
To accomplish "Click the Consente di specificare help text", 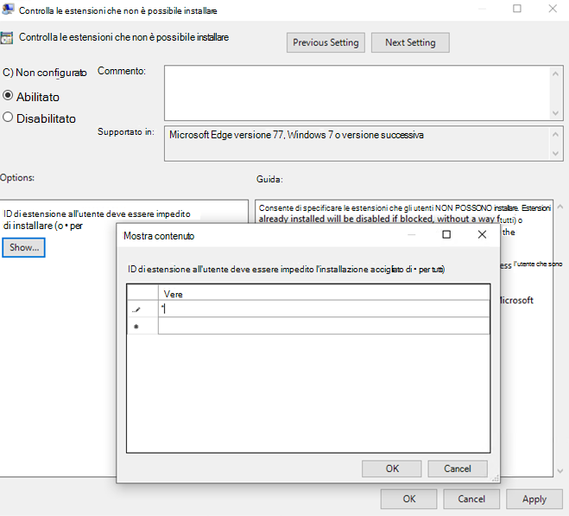I will tap(405, 207).
